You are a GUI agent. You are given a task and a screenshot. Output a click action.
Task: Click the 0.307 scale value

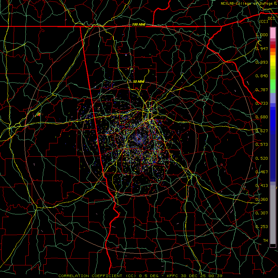(x=262, y=213)
